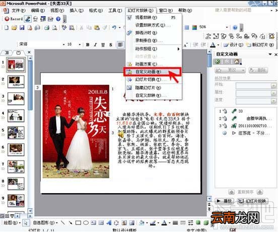Toggle text Shadow (S) formatting
This screenshot has width=278, height=232.
click(111, 44)
